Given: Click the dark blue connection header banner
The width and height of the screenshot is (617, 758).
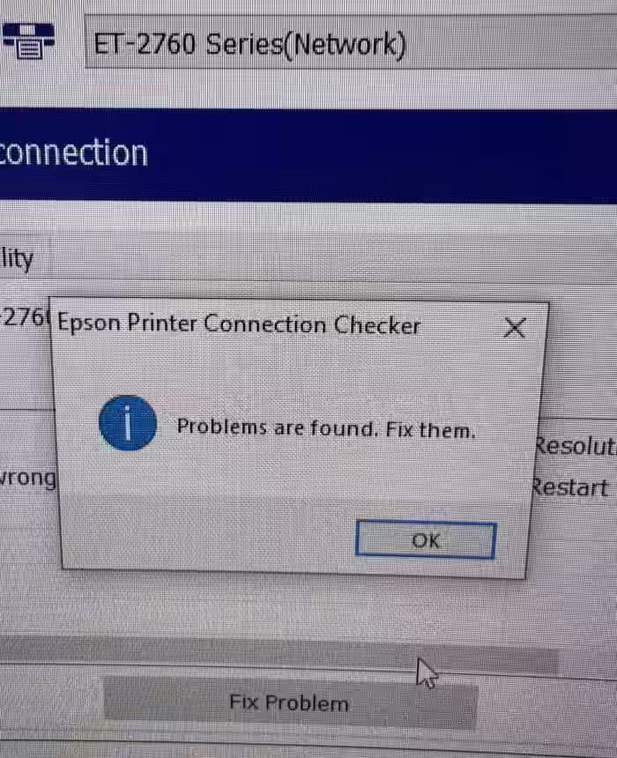Looking at the screenshot, I should point(308,155).
